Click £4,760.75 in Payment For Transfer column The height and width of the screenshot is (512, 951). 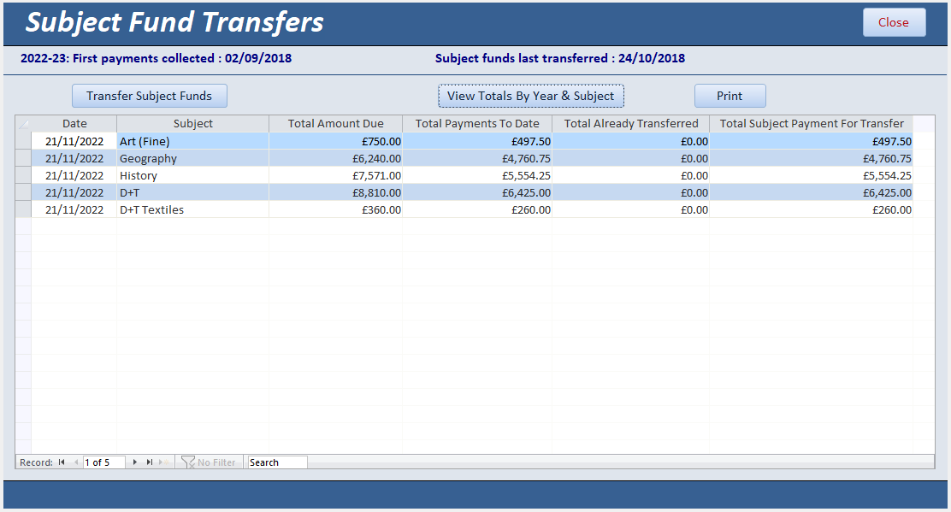click(x=812, y=158)
